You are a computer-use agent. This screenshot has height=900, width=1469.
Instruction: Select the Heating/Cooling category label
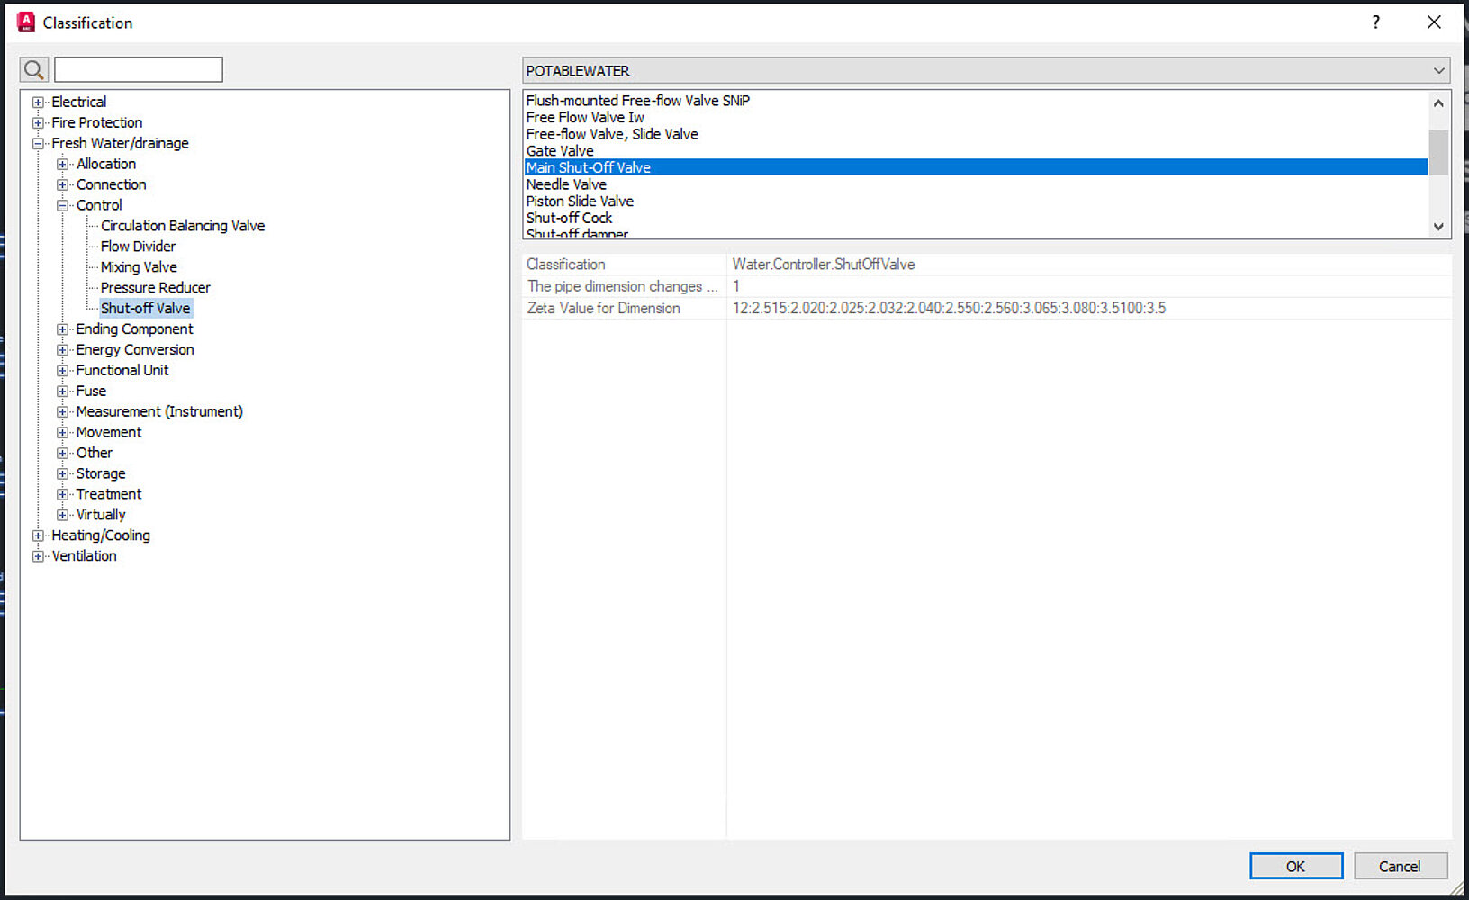click(101, 535)
